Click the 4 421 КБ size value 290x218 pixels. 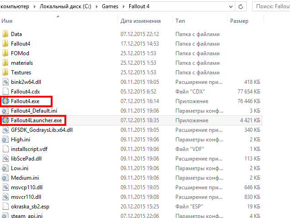250,120
